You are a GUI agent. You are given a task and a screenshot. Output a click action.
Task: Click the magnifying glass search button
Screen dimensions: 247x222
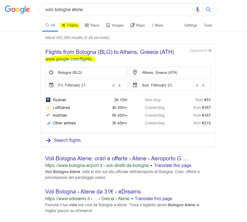pyautogui.click(x=209, y=10)
